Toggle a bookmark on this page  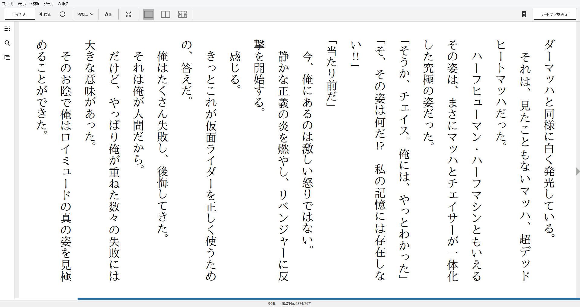[524, 14]
